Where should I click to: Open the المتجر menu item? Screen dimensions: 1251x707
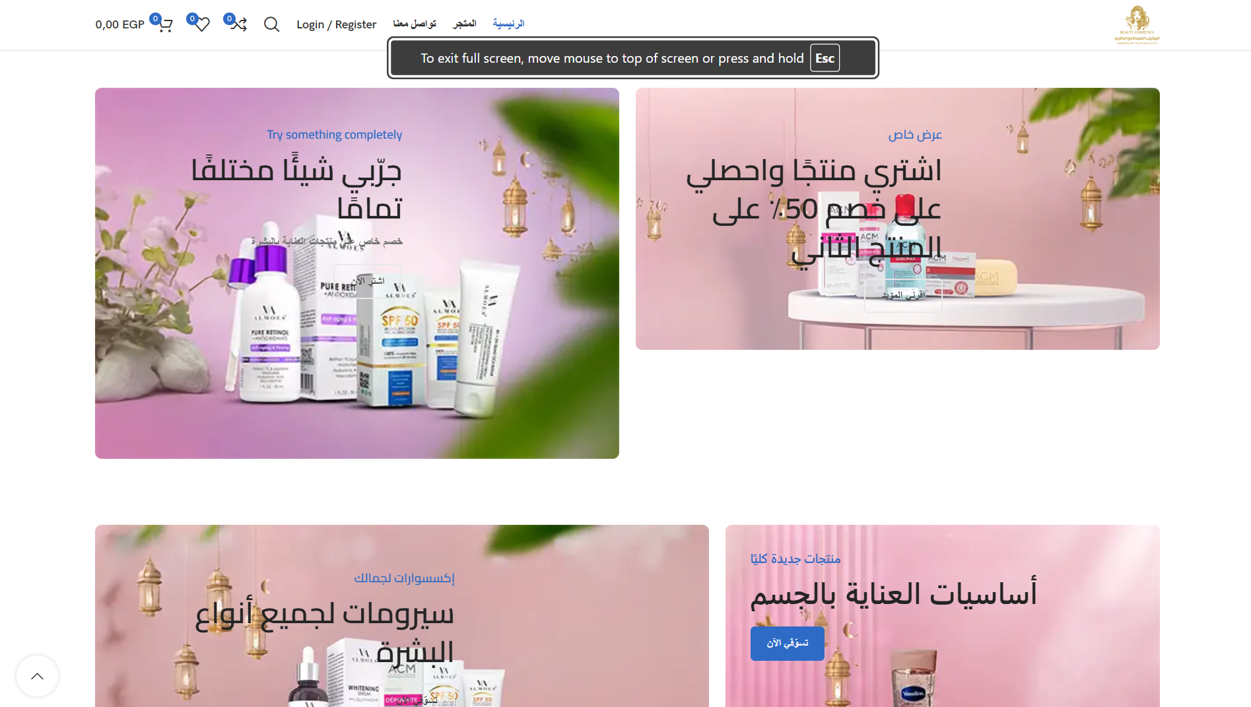(x=464, y=24)
